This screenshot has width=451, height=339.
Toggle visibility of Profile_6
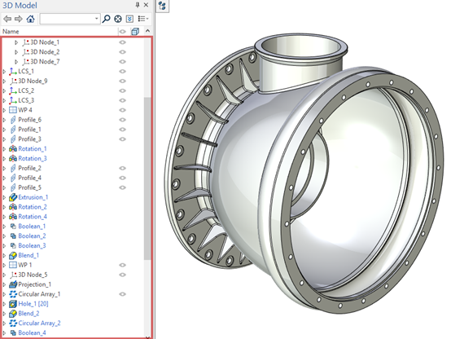pos(123,120)
